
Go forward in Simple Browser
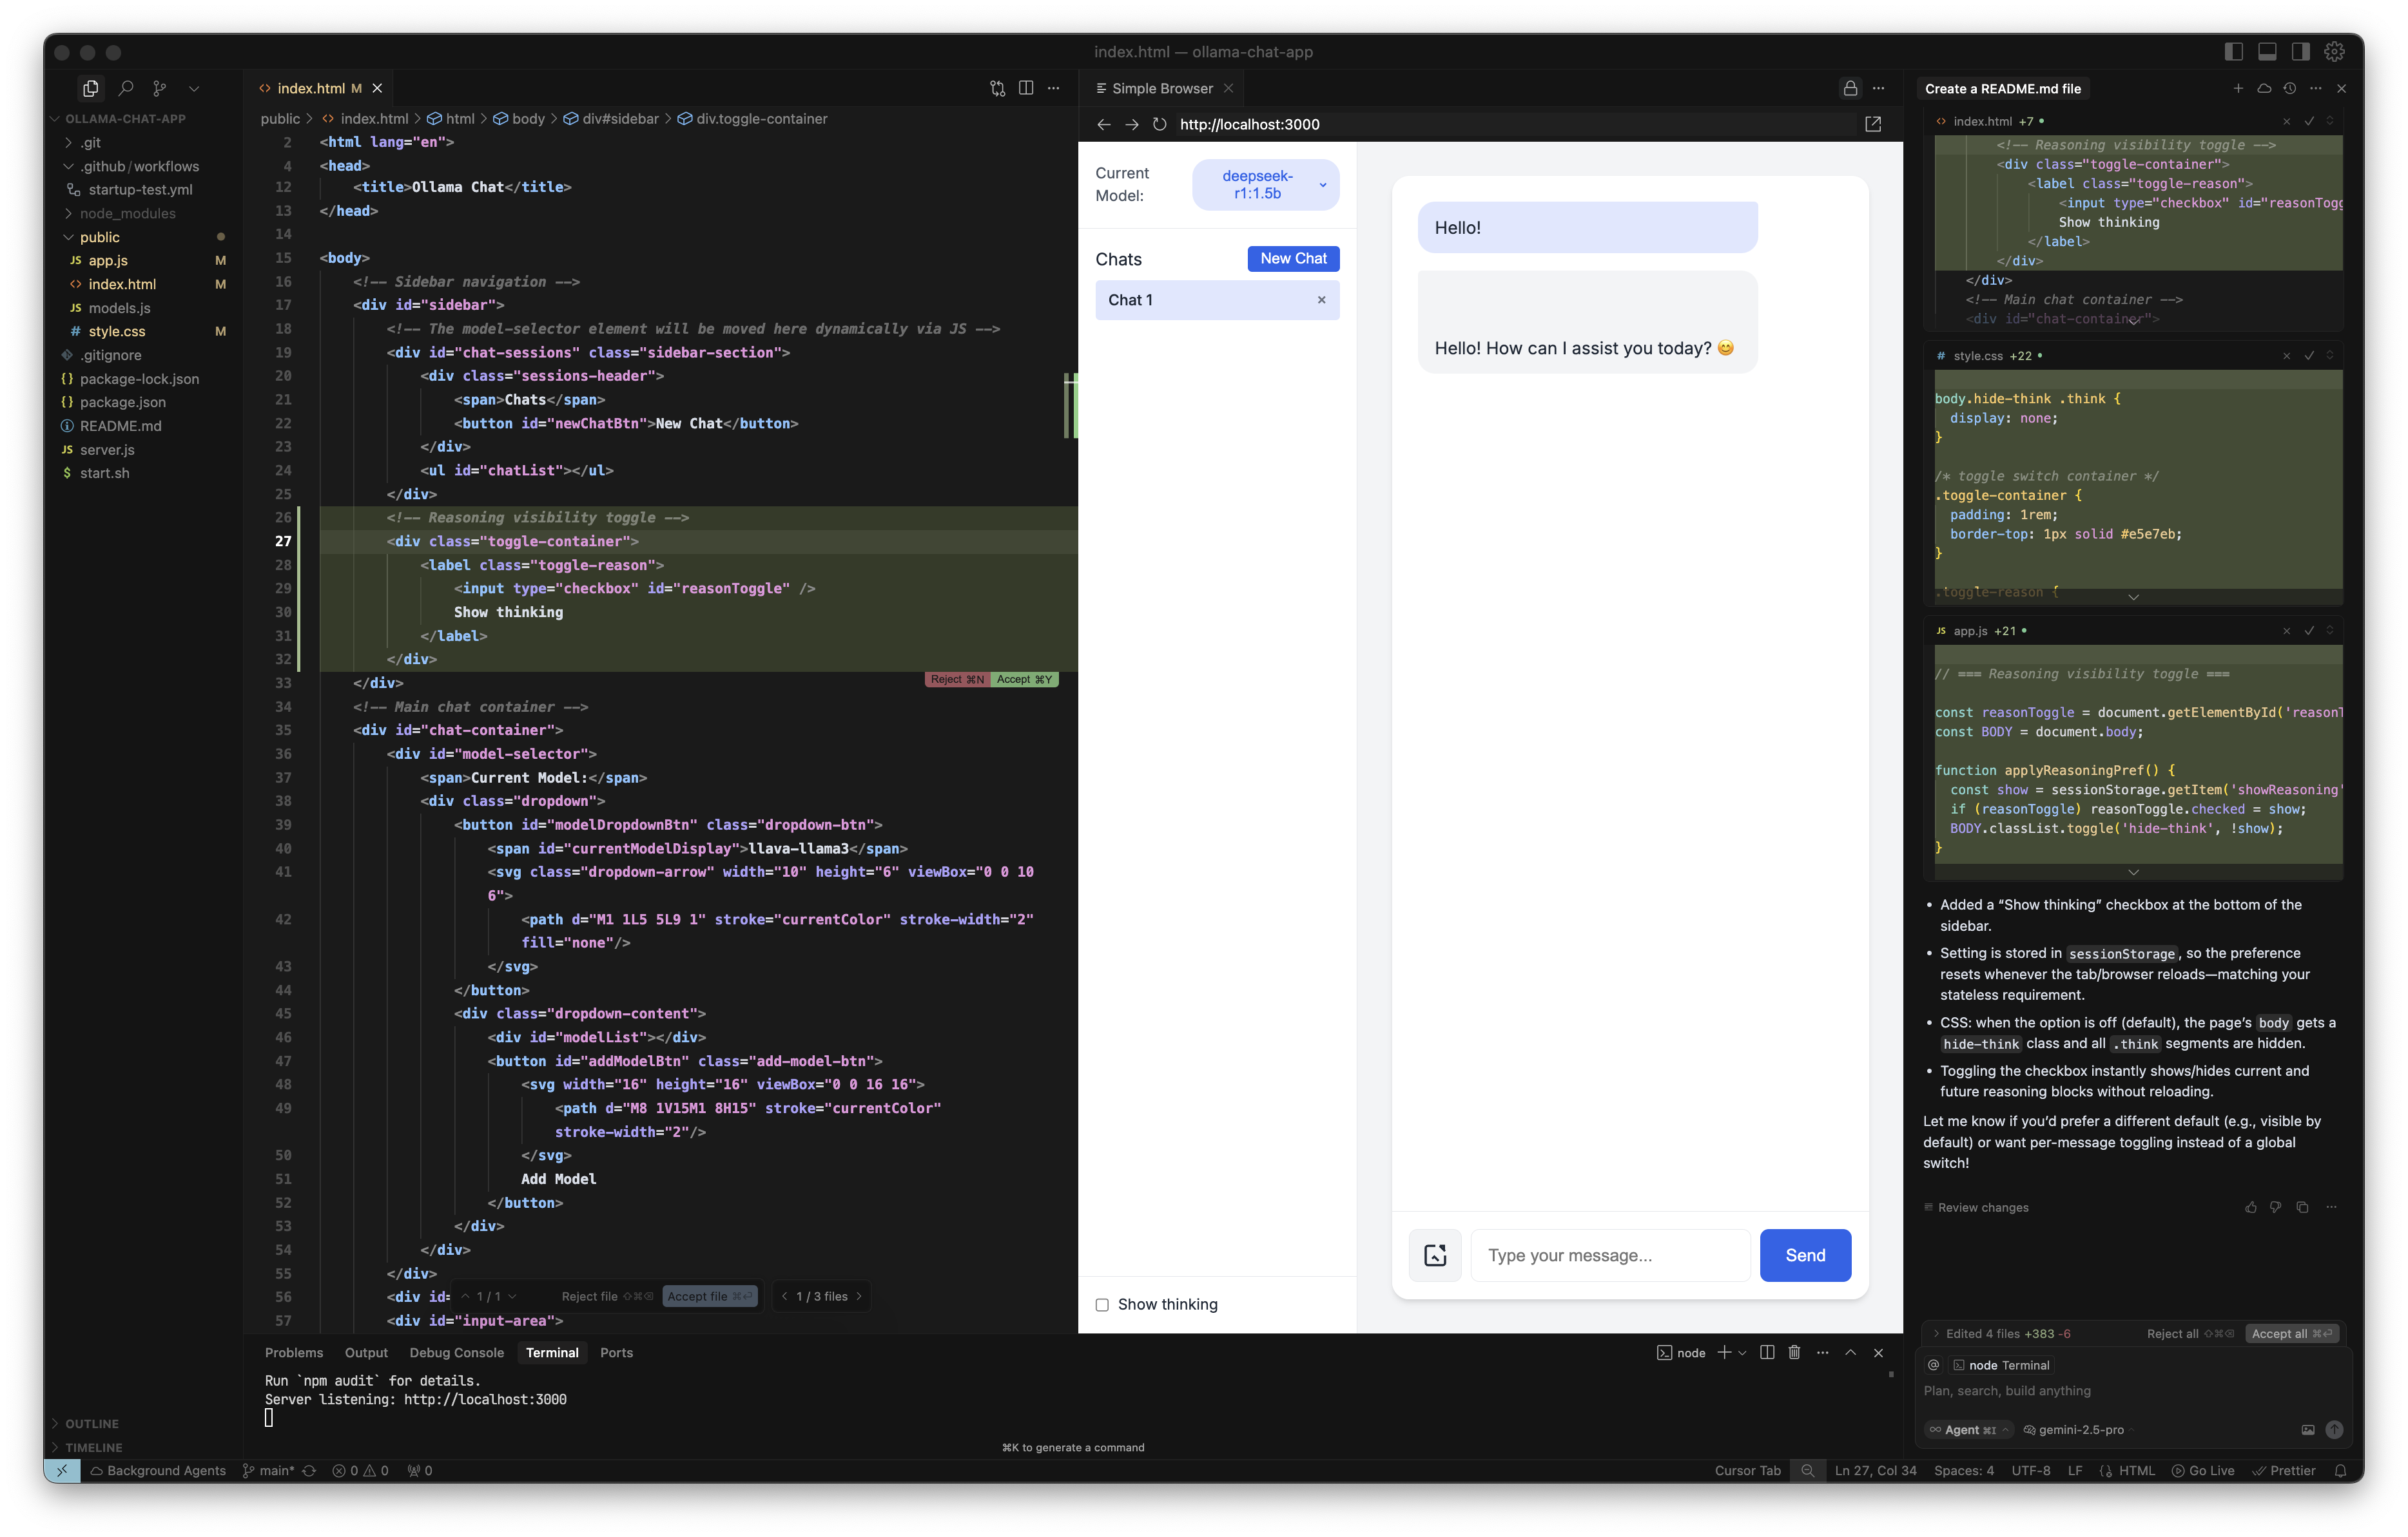point(1131,124)
